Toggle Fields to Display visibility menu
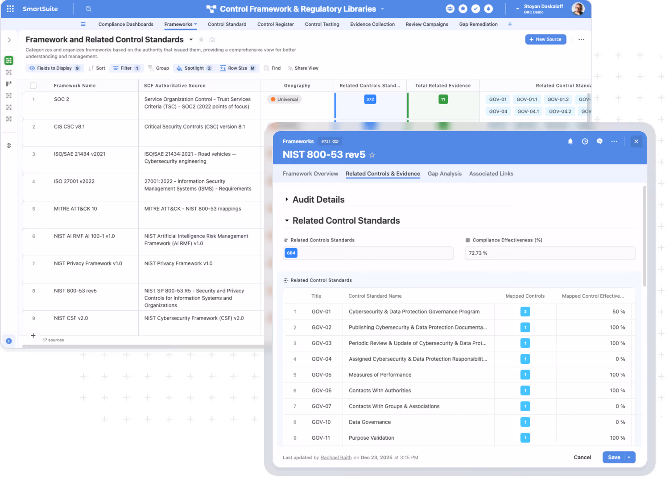Viewport: 669px width, 491px height. coord(54,68)
